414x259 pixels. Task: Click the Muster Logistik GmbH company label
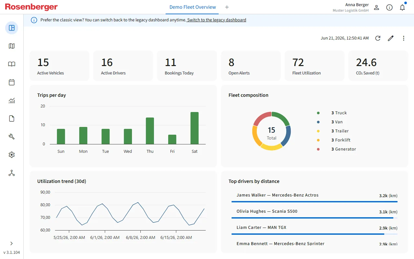tap(351, 10)
